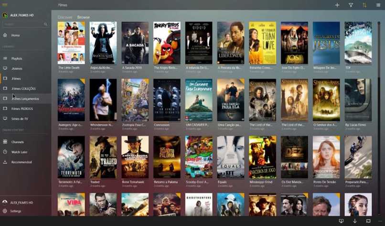Click the Recommended download-tray icon
Viewport: 385px width, 226px height.
point(5,162)
